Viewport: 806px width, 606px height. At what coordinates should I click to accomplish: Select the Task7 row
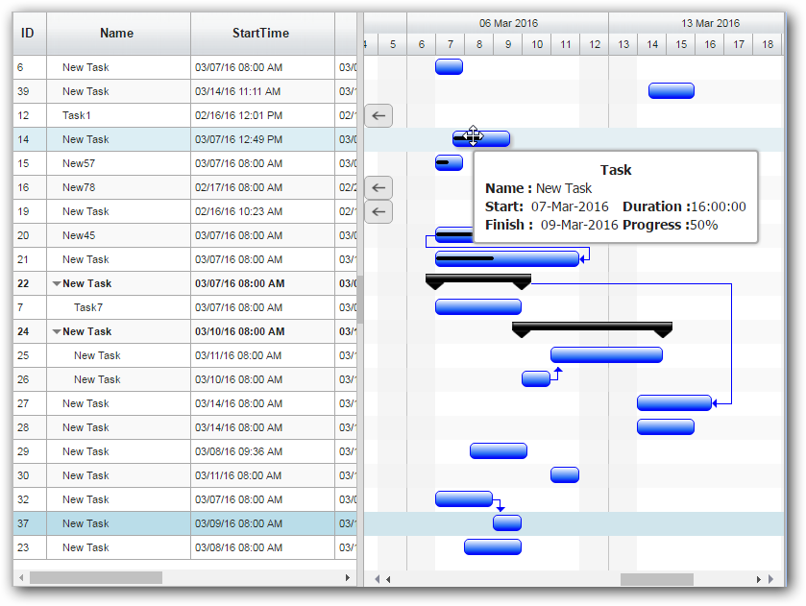pyautogui.click(x=88, y=307)
